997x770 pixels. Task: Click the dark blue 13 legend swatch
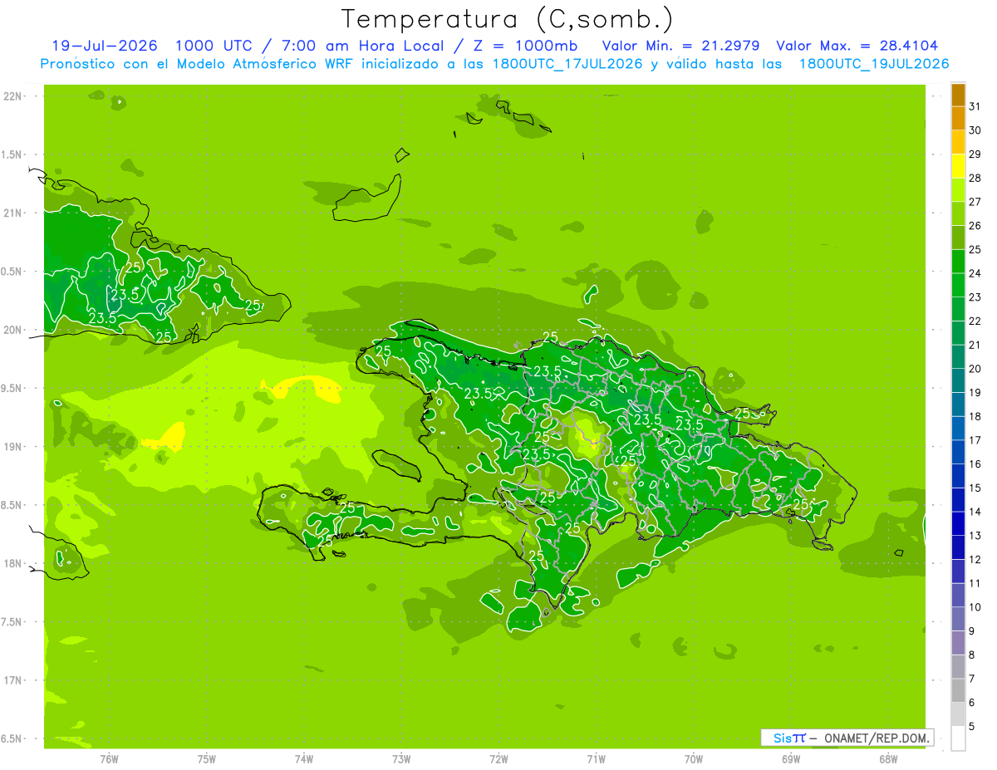click(958, 524)
